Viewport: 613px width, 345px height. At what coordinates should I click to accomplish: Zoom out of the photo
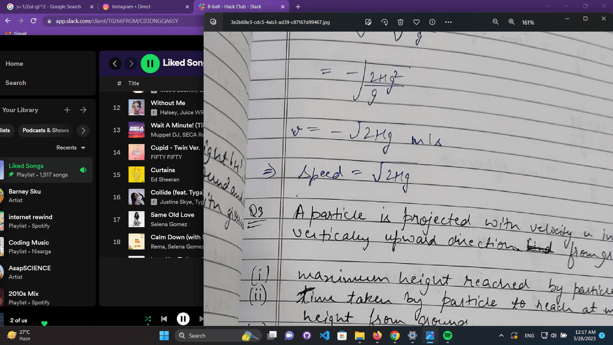coord(496,22)
